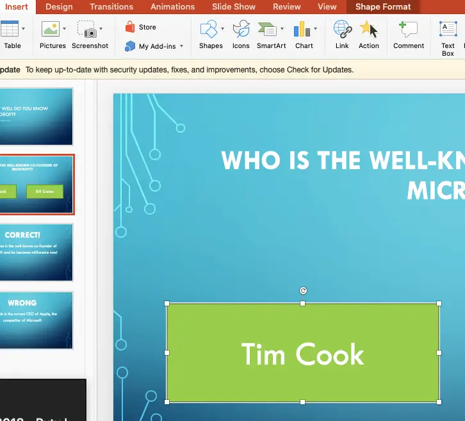Switch to the Review tab
Image resolution: width=465 pixels, height=421 pixels.
click(287, 7)
